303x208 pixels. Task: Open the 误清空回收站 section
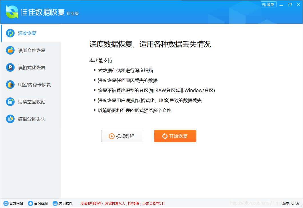(x=31, y=102)
